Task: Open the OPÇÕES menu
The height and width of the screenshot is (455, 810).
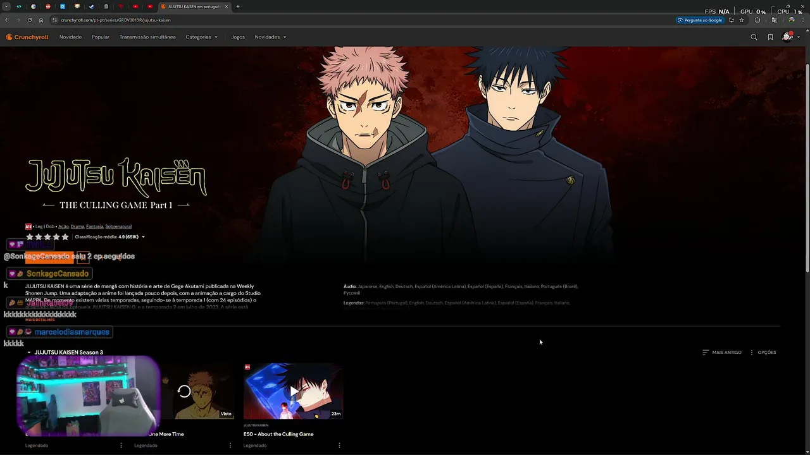Action: [x=763, y=353]
